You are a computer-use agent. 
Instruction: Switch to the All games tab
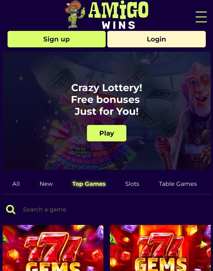click(x=16, y=184)
